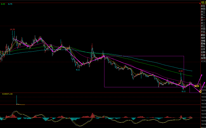Screen dimensions: 206x128
Task: Click the 金额 turnover label
Action: click(203, 52)
